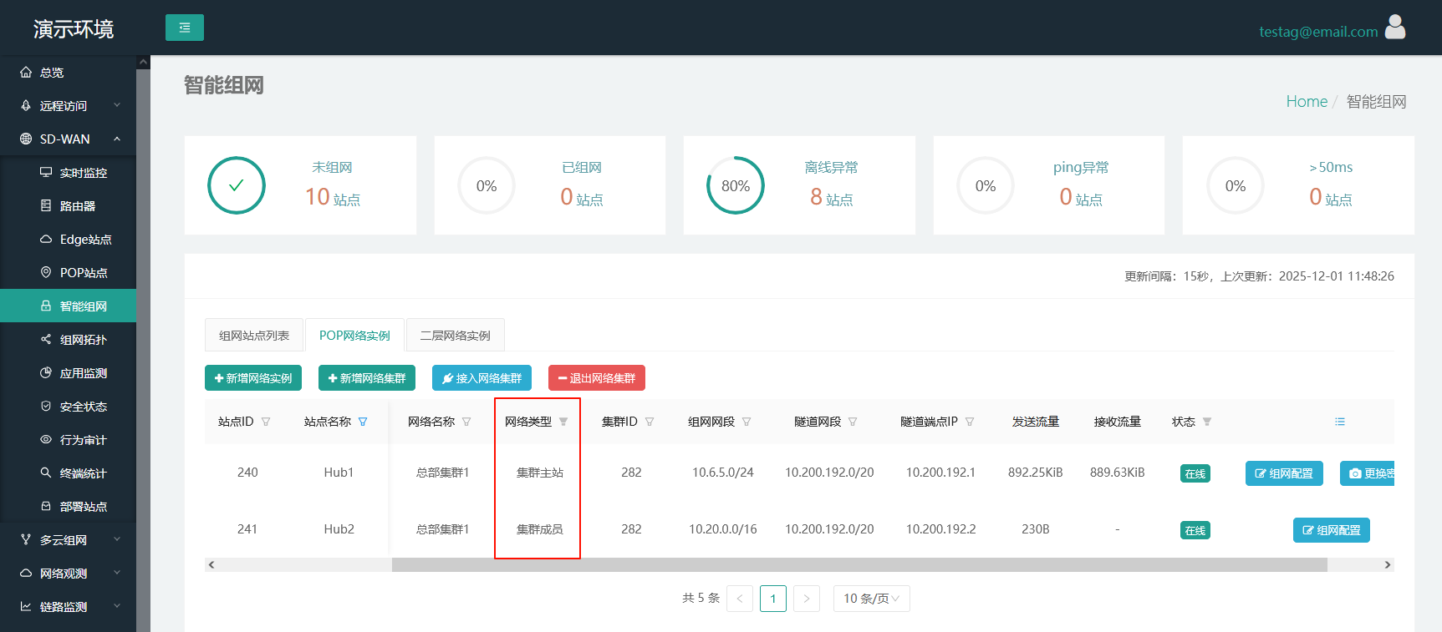Click 组网配置 button for Hub2

click(x=1332, y=530)
